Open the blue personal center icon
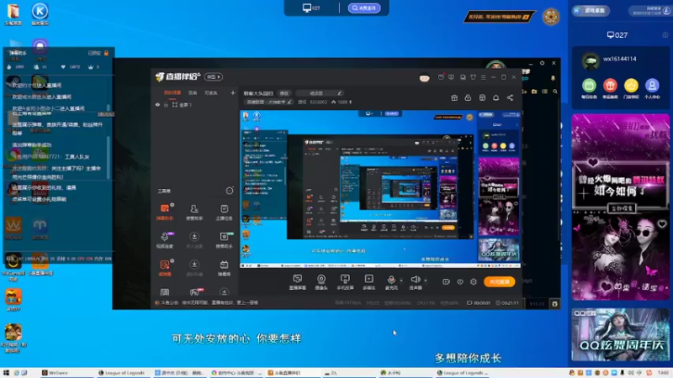 click(x=652, y=86)
